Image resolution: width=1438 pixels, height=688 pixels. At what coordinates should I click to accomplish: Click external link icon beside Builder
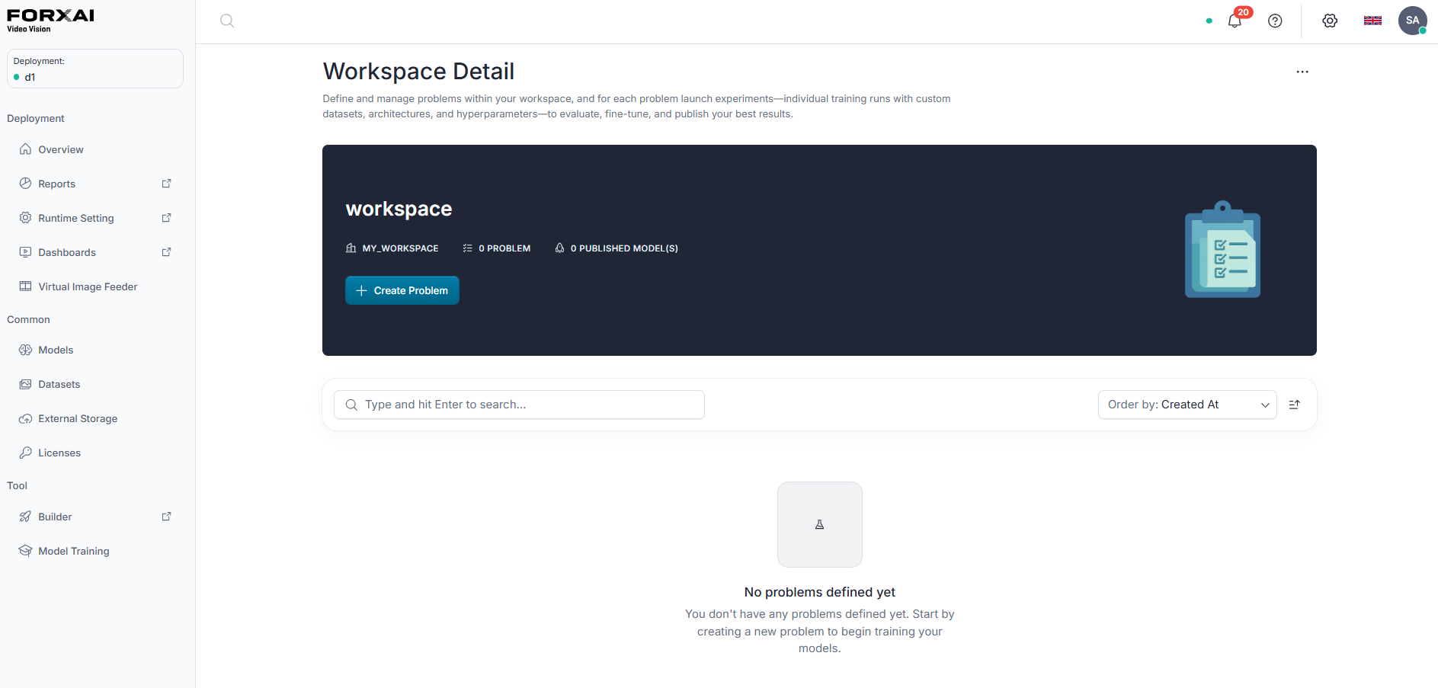point(167,517)
